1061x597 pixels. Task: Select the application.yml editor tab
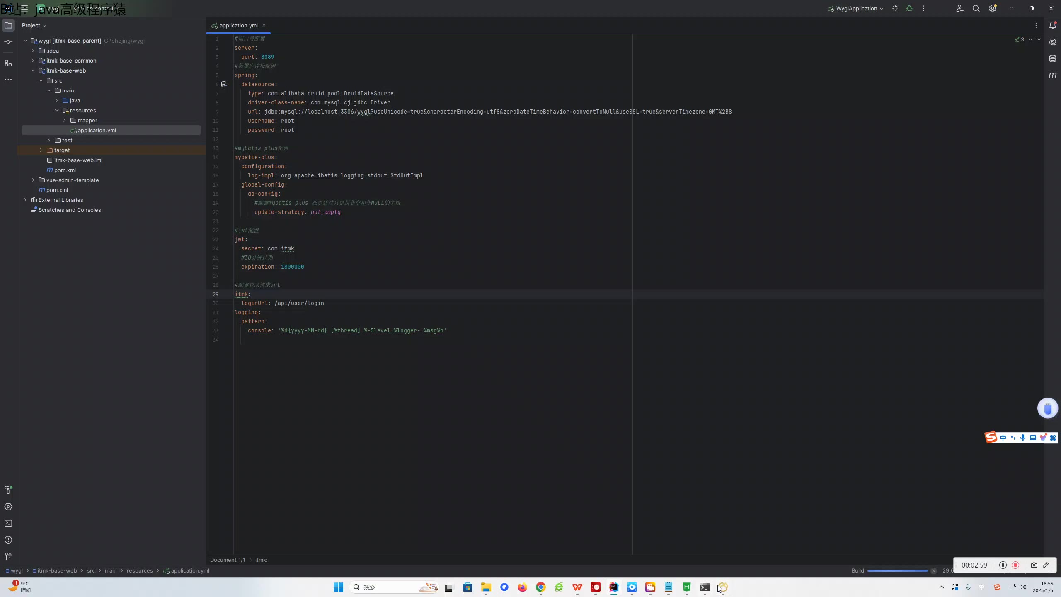(x=238, y=25)
